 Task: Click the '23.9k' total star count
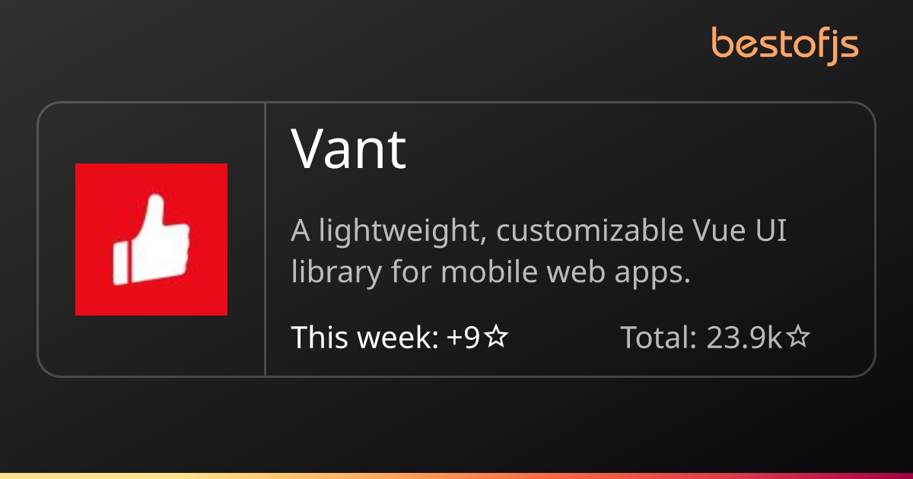(745, 338)
